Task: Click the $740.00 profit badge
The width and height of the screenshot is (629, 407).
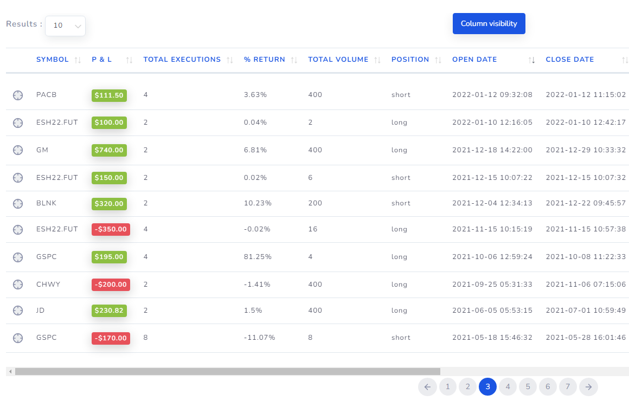Action: click(x=109, y=150)
